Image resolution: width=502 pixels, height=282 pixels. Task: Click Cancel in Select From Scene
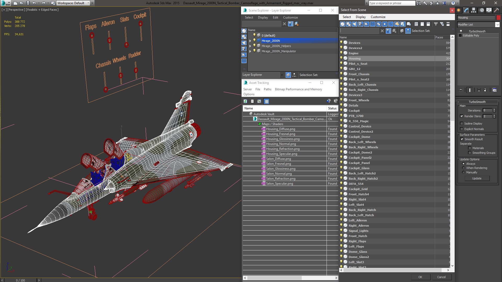[x=441, y=277]
